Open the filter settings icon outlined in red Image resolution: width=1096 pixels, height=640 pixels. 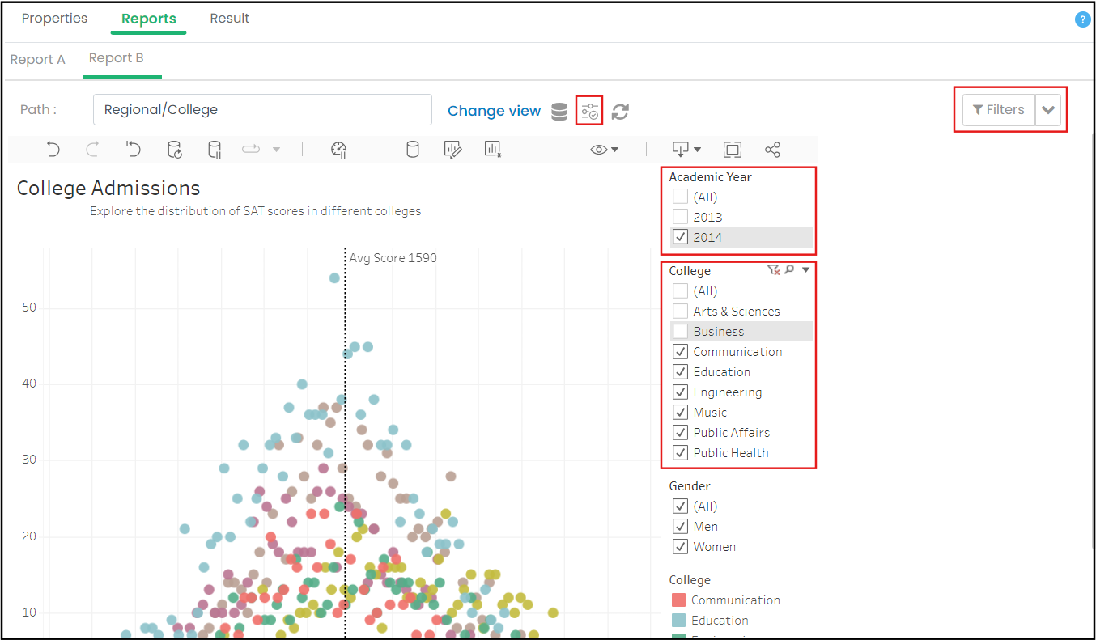(589, 111)
